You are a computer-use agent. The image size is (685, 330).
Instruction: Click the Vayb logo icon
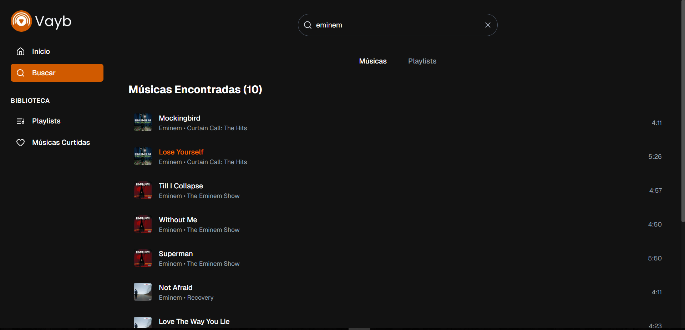tap(21, 21)
